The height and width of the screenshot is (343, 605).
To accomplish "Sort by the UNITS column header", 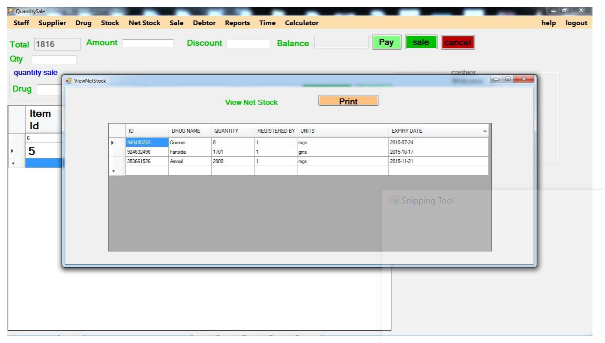I will [343, 131].
